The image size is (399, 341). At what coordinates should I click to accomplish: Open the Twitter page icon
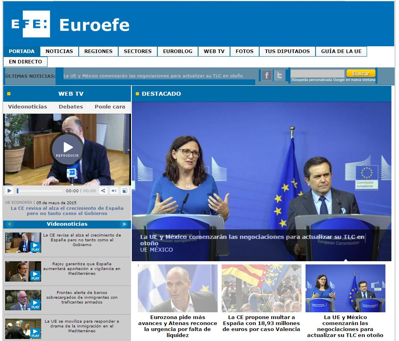(x=279, y=75)
